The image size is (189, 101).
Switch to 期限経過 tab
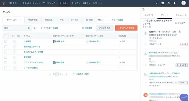tap(49, 20)
